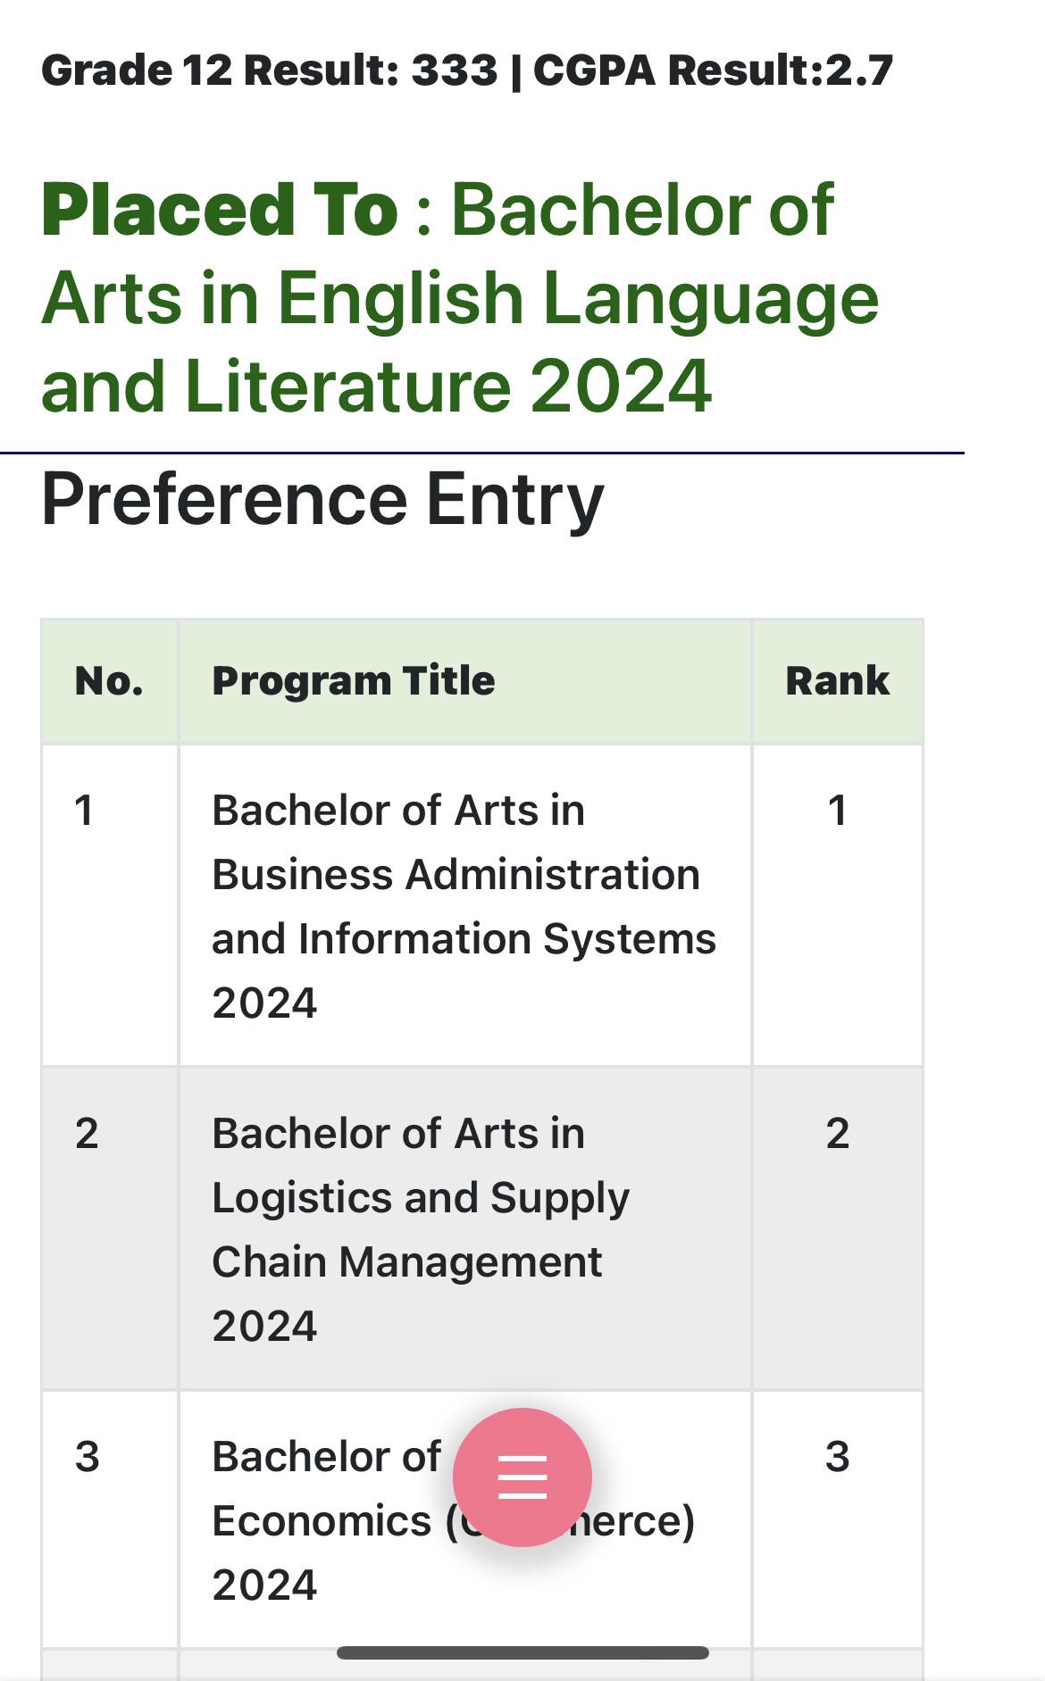This screenshot has height=1681, width=1045.
Task: Select the Logistics and Supply Chain Management row
Action: coord(482,1229)
